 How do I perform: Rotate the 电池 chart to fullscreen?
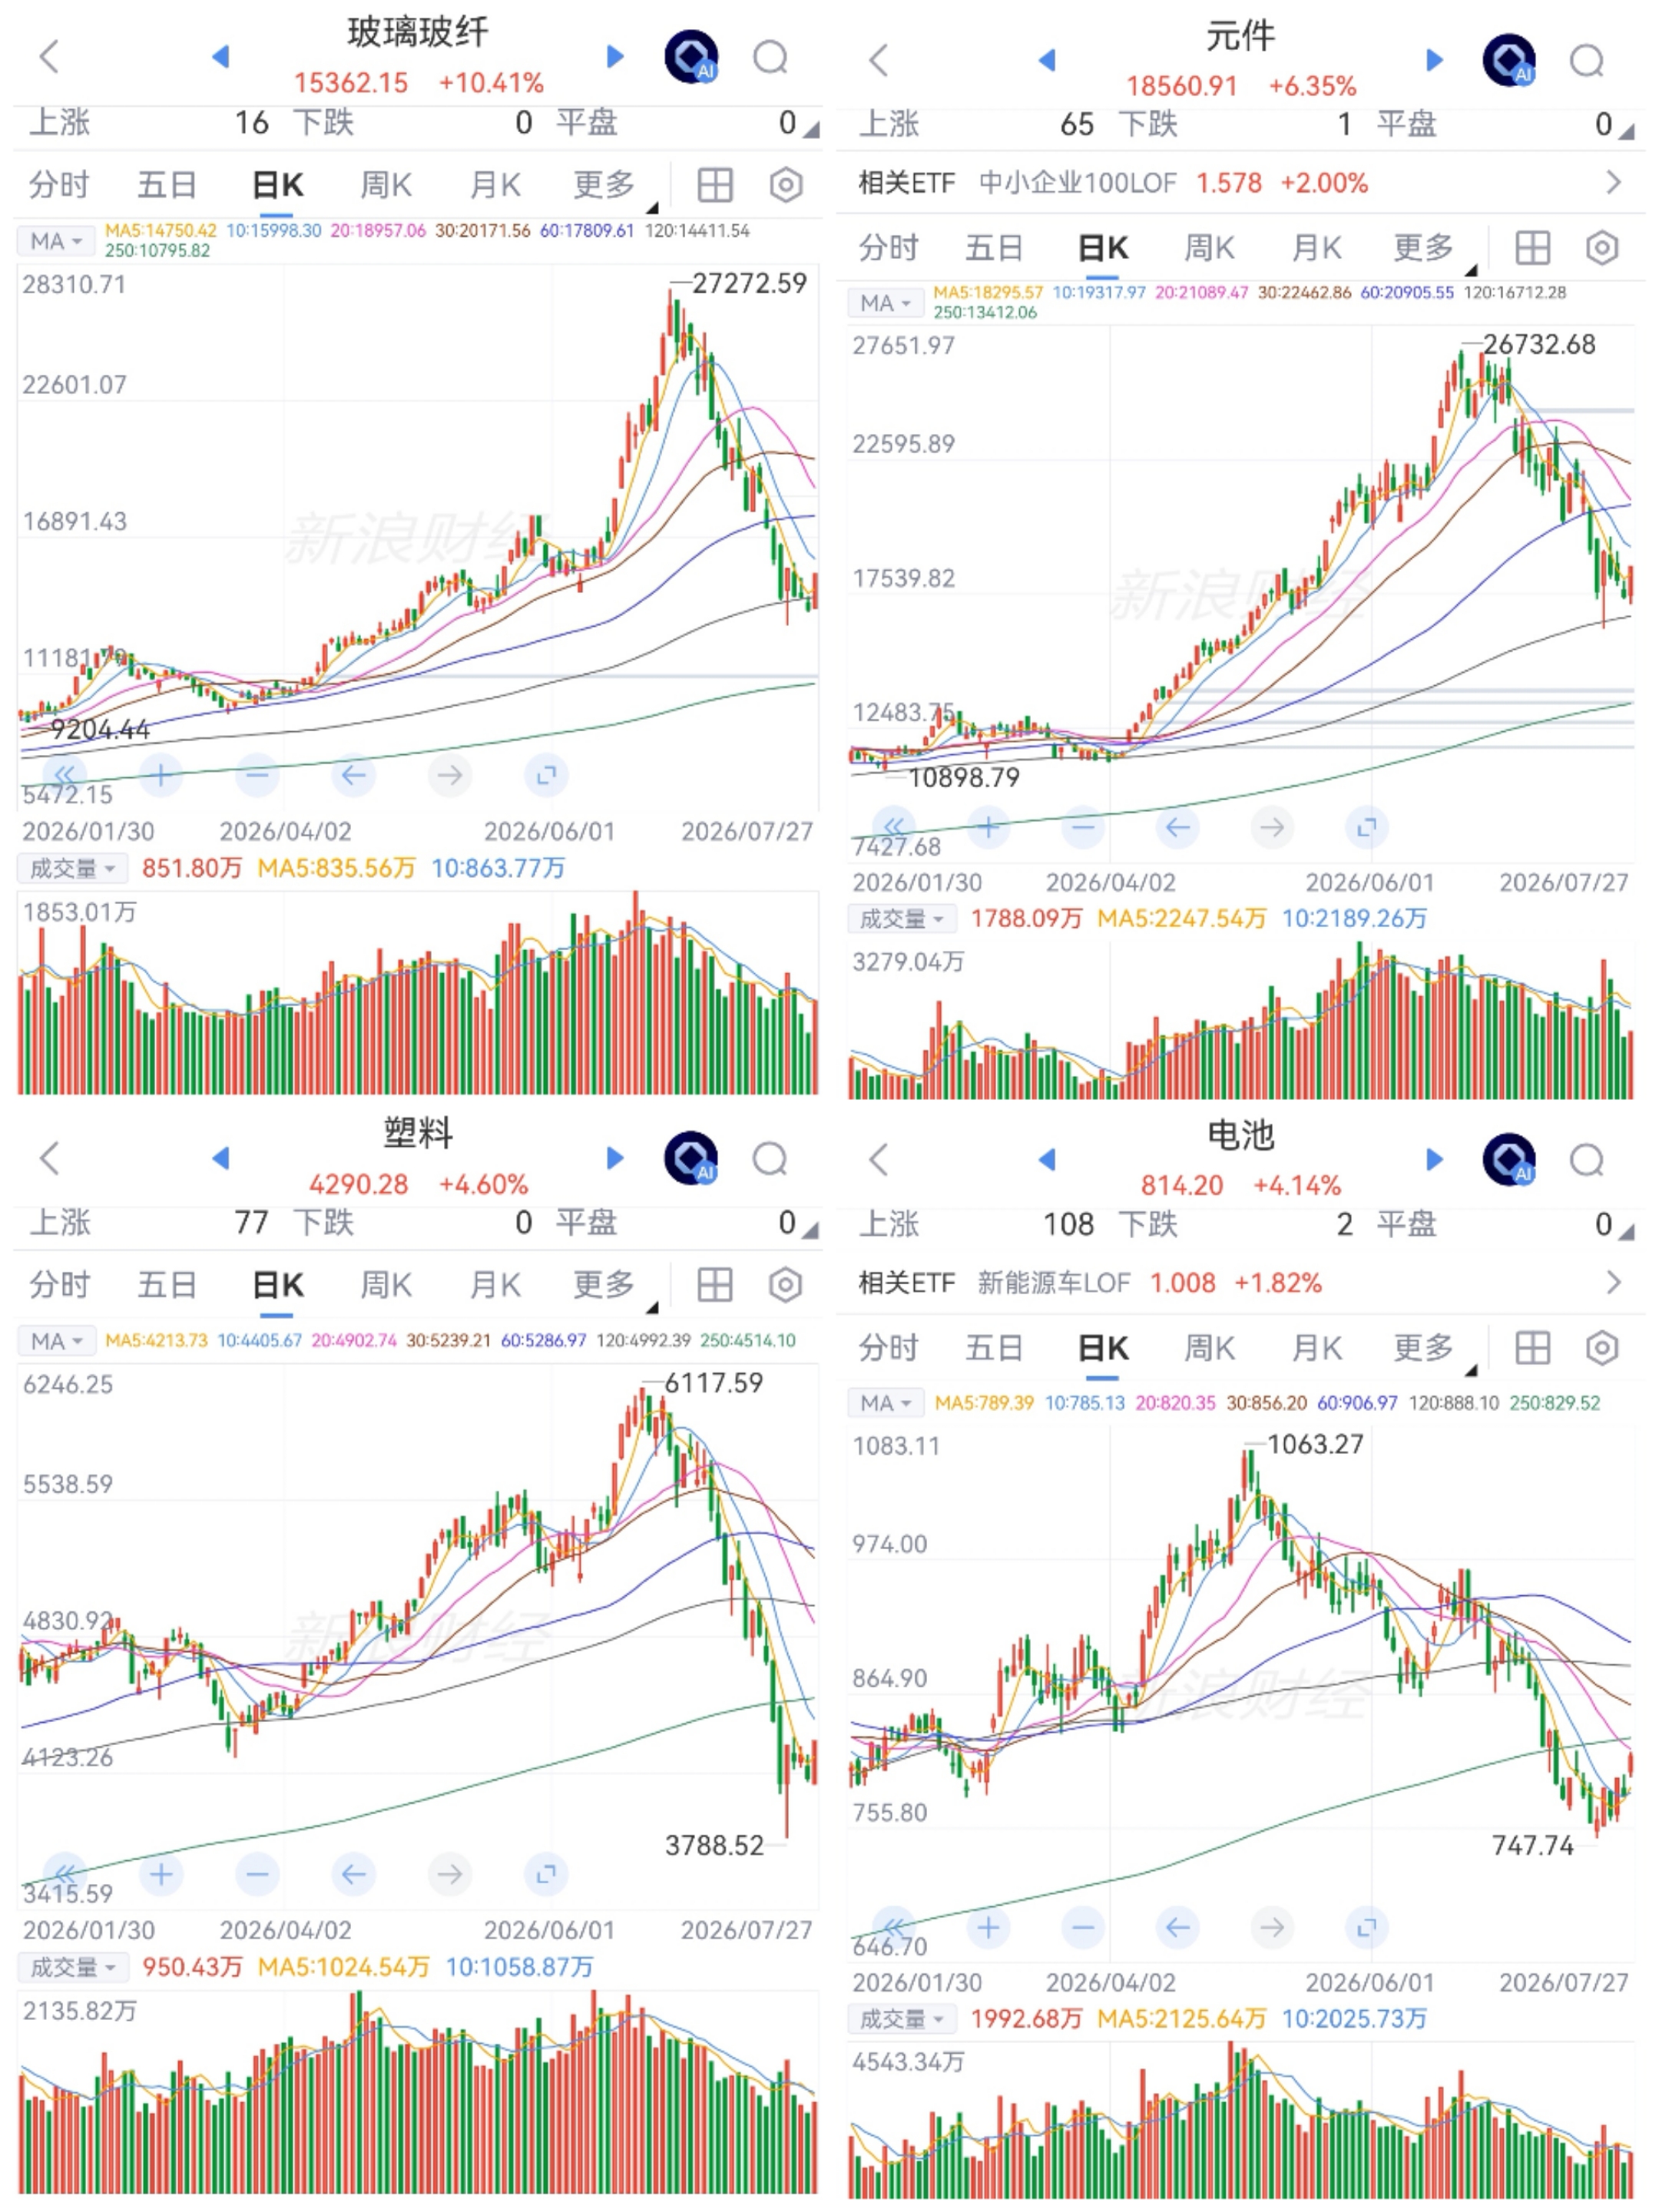click(x=1367, y=1927)
